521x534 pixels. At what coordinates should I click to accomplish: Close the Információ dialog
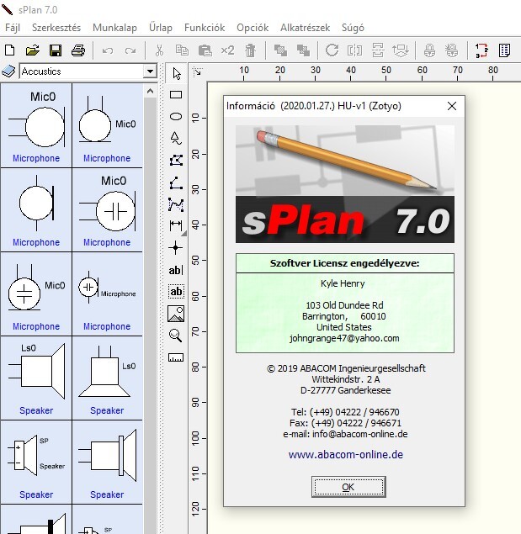pyautogui.click(x=452, y=106)
